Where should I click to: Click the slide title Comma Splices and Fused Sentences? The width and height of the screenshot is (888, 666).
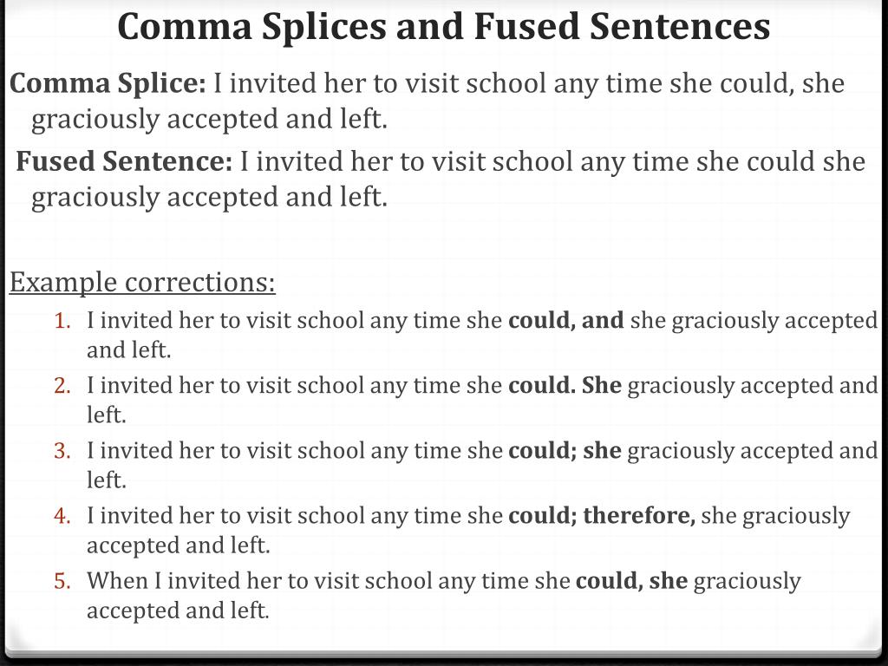click(443, 26)
